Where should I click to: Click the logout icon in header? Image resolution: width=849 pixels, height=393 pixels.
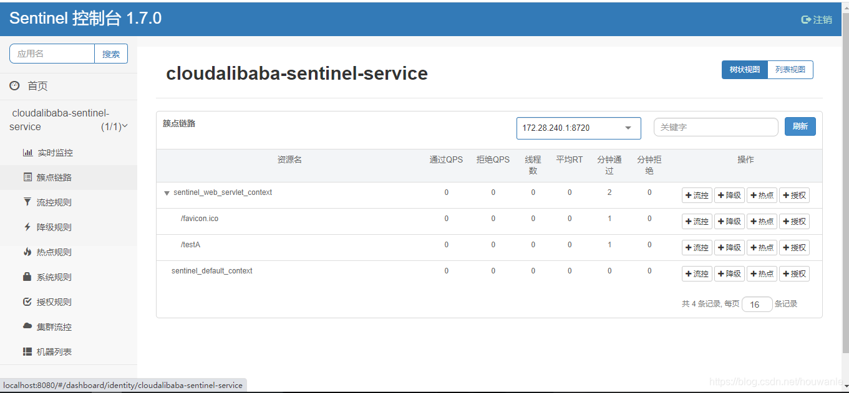pos(806,19)
